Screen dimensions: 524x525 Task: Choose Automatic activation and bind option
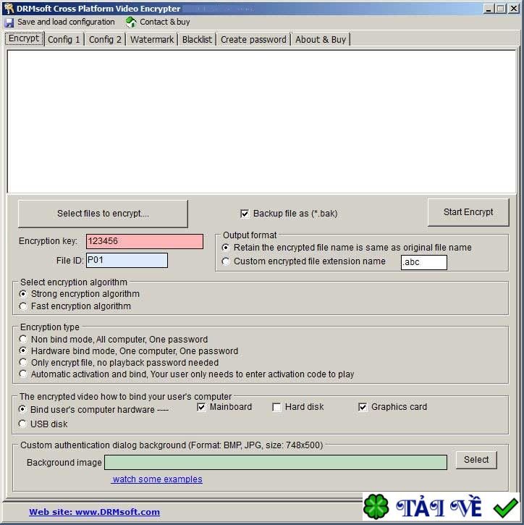pos(23,374)
